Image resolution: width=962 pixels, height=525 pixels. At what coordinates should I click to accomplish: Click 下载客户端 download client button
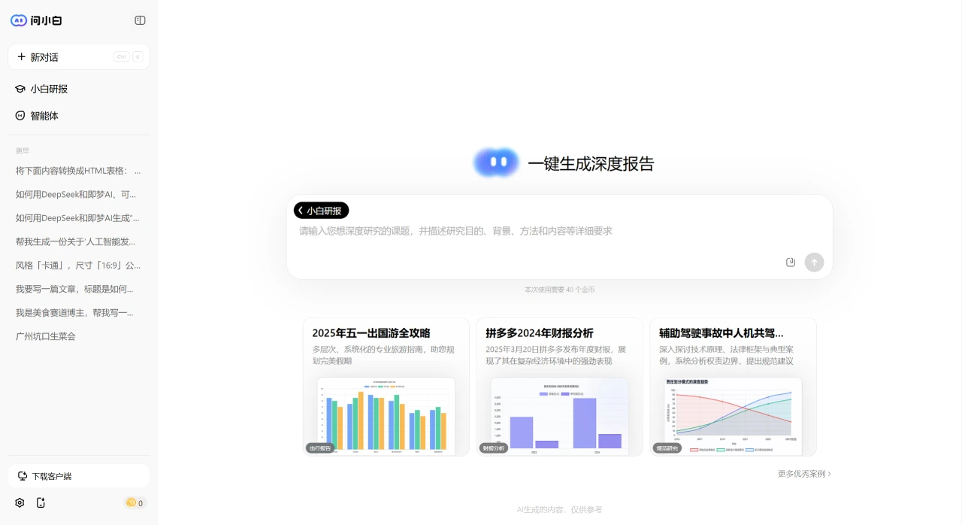click(x=78, y=476)
